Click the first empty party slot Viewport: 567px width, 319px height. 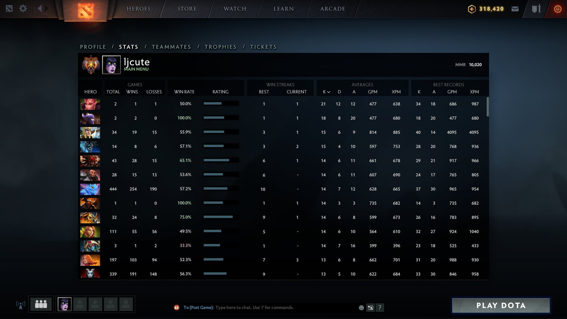(80, 304)
